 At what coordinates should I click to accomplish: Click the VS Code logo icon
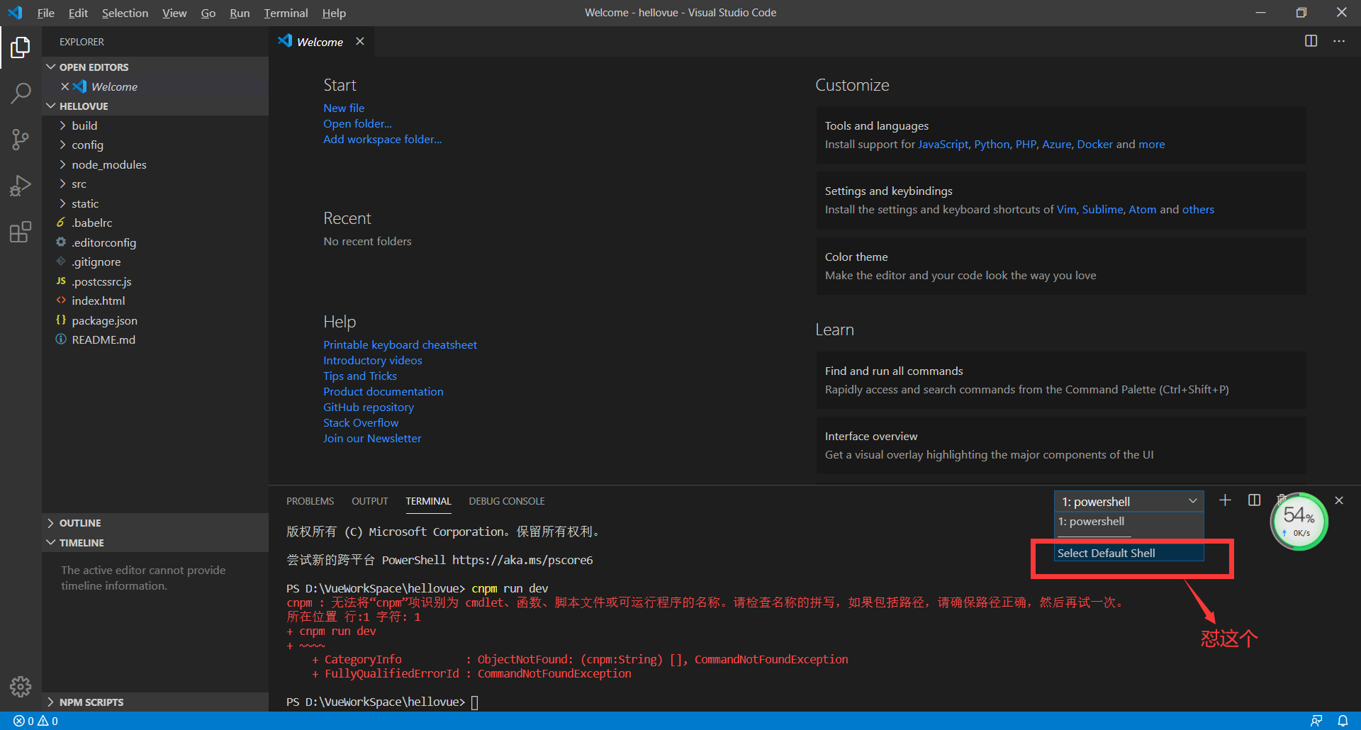[15, 13]
